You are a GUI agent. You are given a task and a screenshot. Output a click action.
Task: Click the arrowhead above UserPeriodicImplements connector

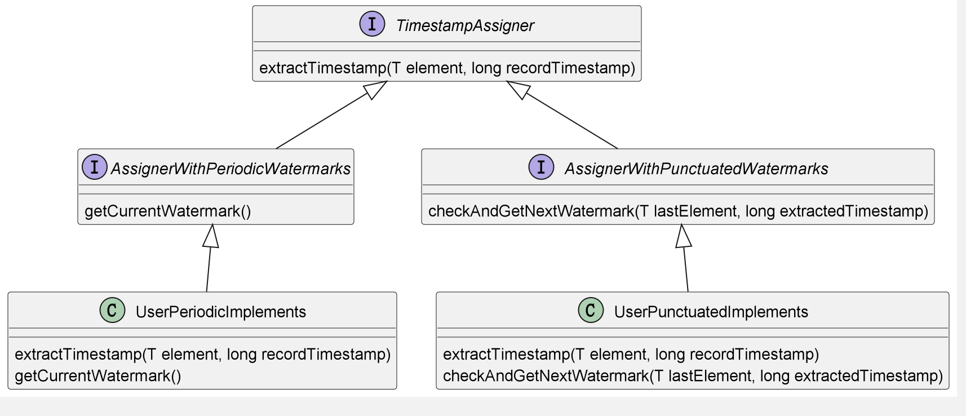(211, 236)
